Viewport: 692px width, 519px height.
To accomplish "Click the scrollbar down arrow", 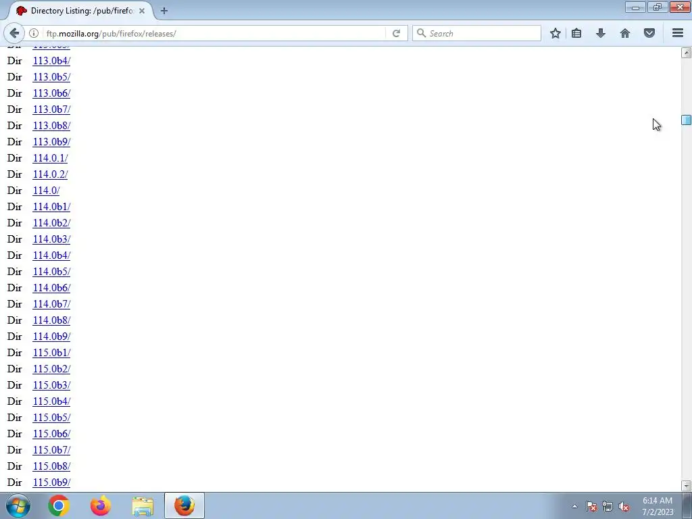I will (x=686, y=486).
